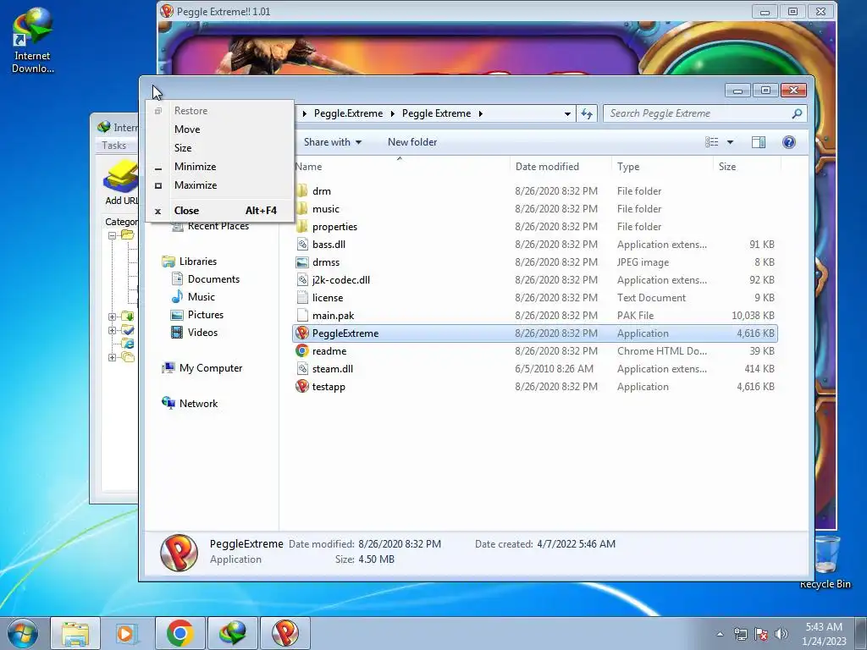867x650 pixels.
Task: Select the music folder icon
Action: [302, 209]
